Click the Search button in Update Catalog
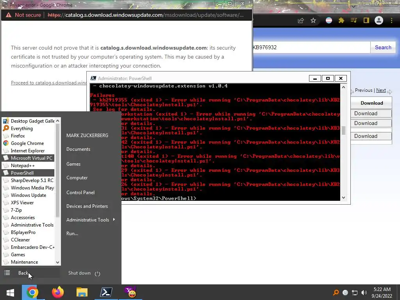Viewport: 400px width, 300px height. tap(383, 47)
